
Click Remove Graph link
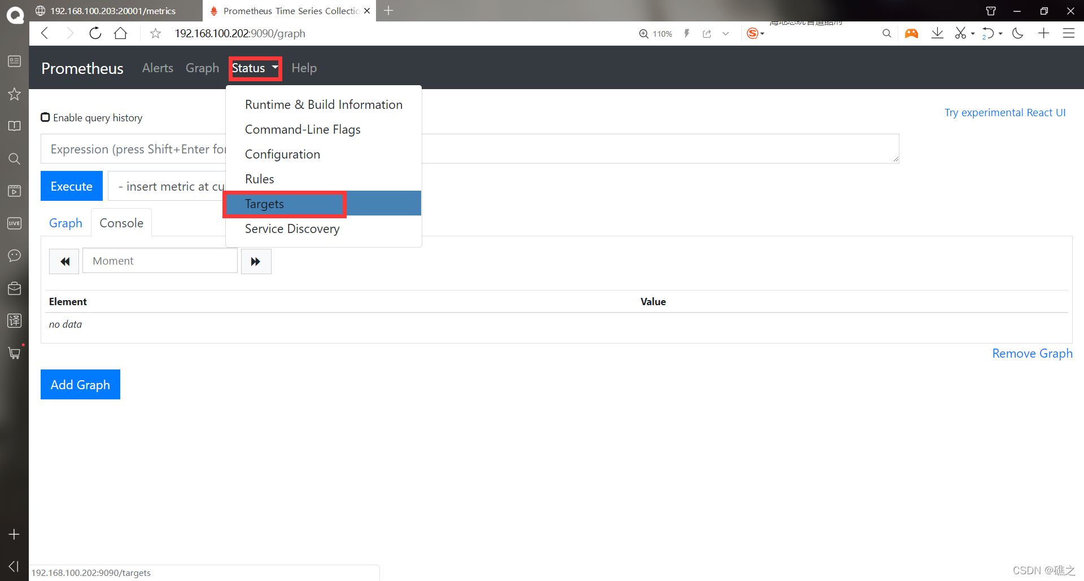(x=1032, y=353)
